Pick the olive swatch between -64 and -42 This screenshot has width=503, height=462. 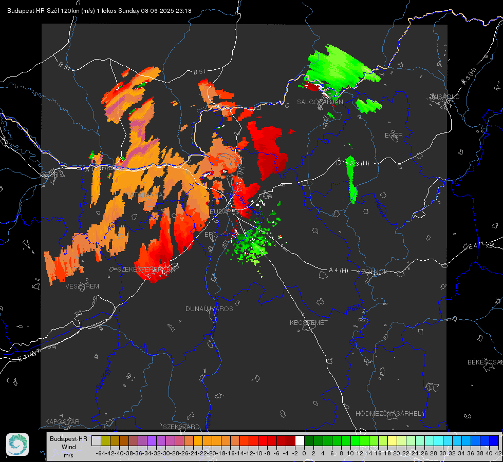point(105,441)
